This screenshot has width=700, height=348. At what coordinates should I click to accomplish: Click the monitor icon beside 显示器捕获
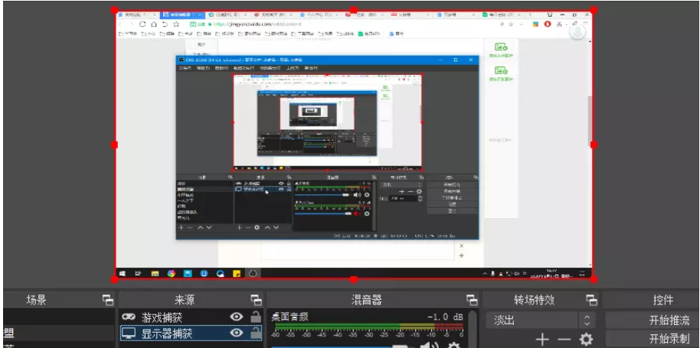(x=129, y=333)
